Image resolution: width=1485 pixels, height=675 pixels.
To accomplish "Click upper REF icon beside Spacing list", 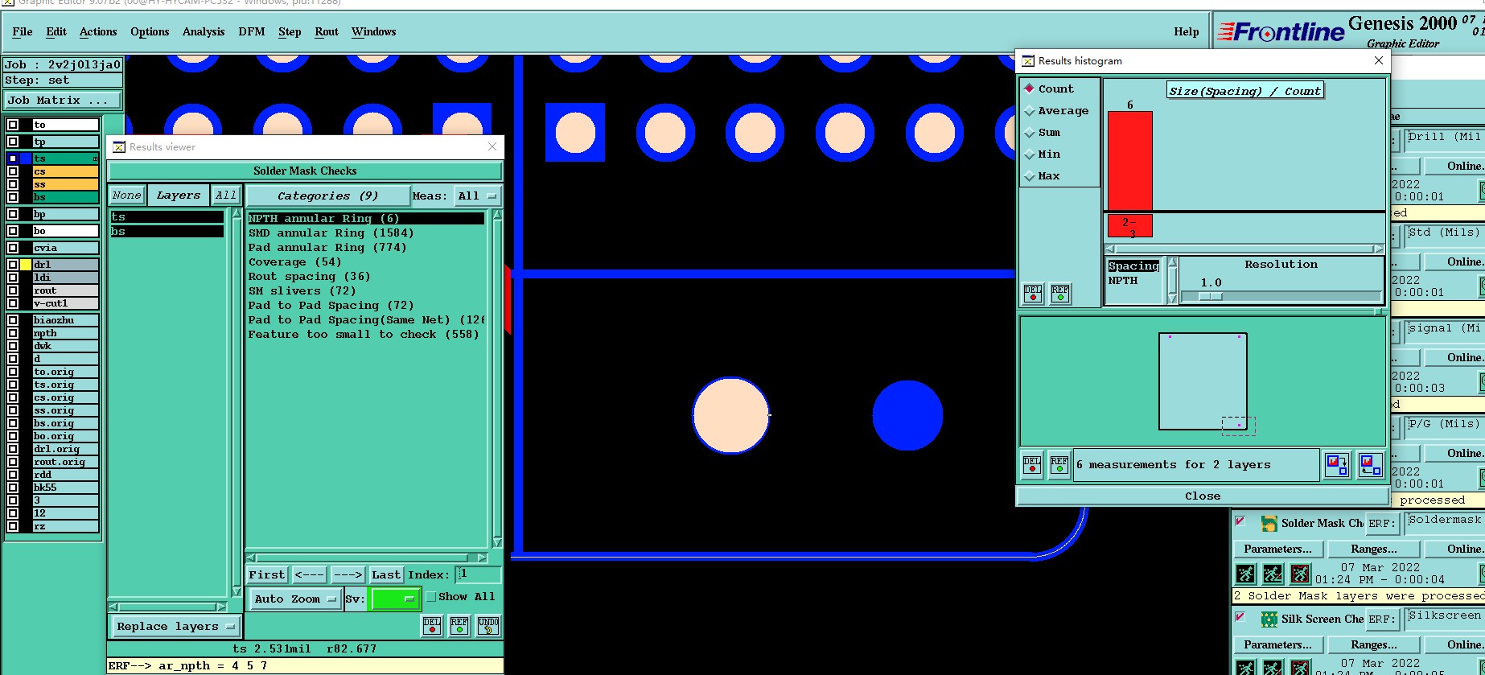I will tap(1060, 294).
